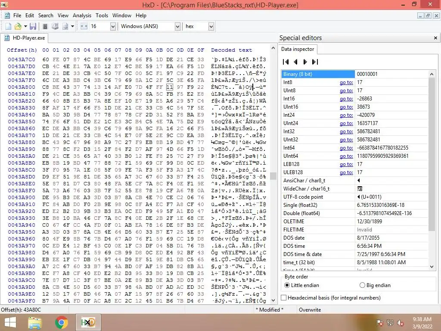Open the Windows (ANSI) charset dropdown
The height and width of the screenshot is (331, 441).
tap(177, 26)
